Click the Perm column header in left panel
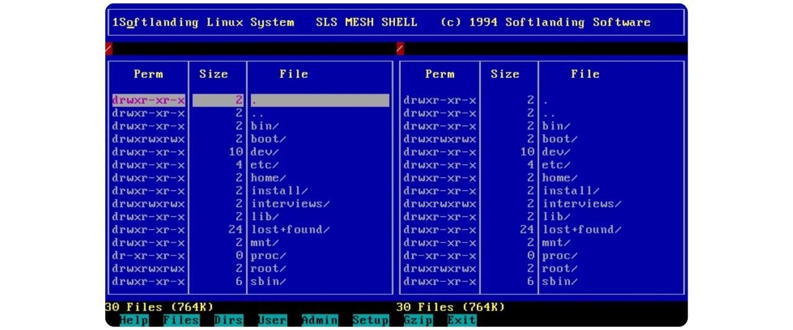The width and height of the screenshot is (793, 330). tap(149, 74)
